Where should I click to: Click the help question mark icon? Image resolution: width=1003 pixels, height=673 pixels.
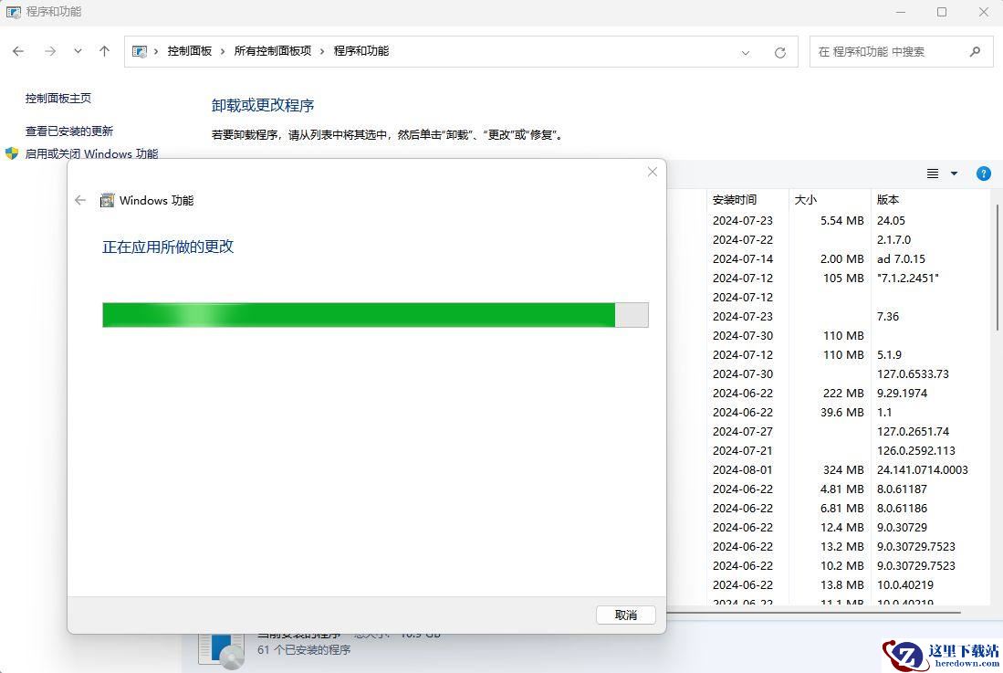pyautogui.click(x=983, y=174)
